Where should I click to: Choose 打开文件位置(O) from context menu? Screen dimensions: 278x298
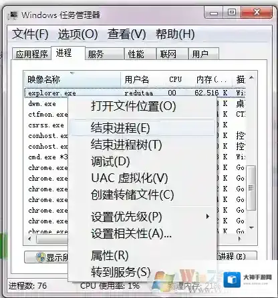click(x=142, y=106)
